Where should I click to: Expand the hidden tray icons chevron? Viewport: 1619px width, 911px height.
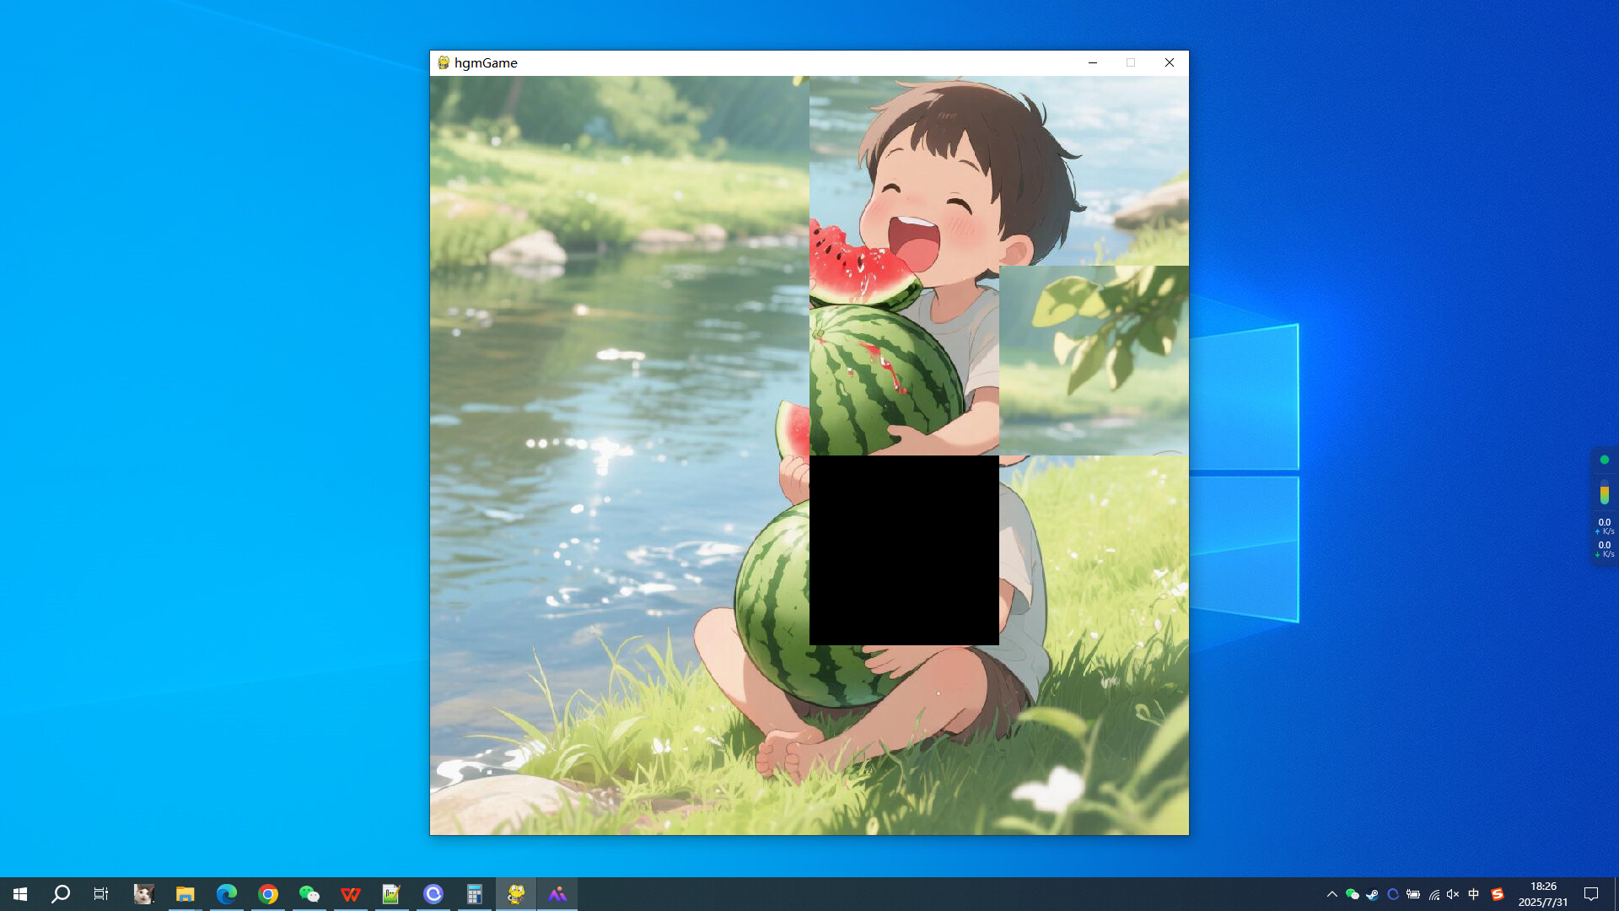(1333, 895)
